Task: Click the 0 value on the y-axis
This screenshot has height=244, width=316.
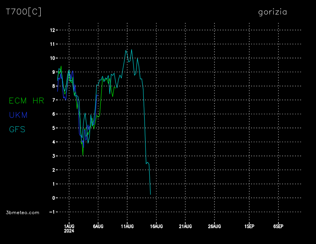Action: (54, 198)
